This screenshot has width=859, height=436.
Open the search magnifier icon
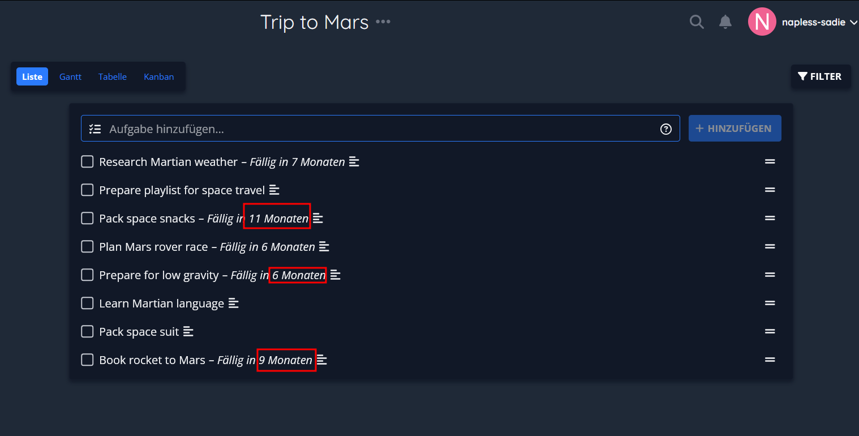(x=697, y=22)
